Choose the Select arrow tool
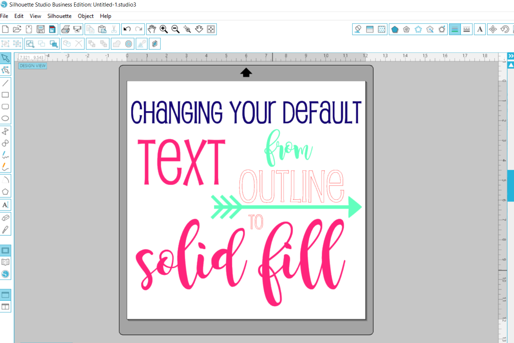Viewport: 514px width, 343px height. click(5, 58)
